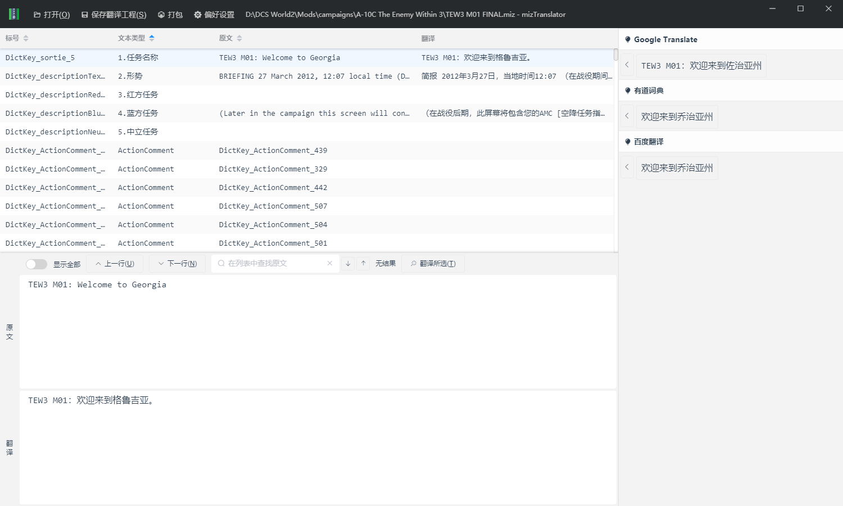The height and width of the screenshot is (506, 843).
Task: Open 偏好设置 preferences
Action: [x=214, y=15]
